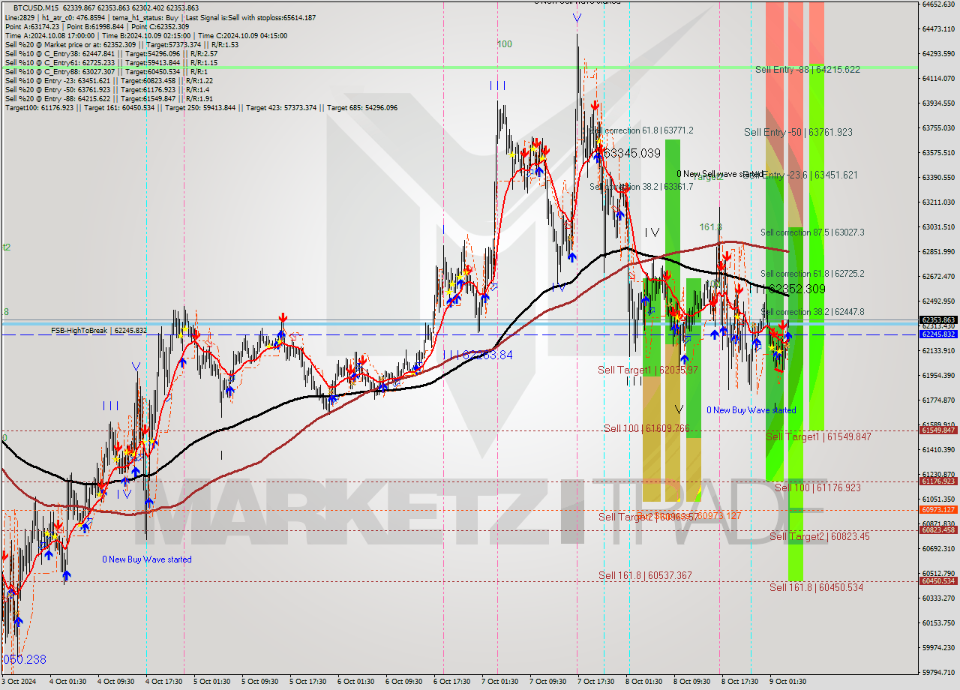Click the 'Sell Target1 | 62035.97' label

[648, 370]
